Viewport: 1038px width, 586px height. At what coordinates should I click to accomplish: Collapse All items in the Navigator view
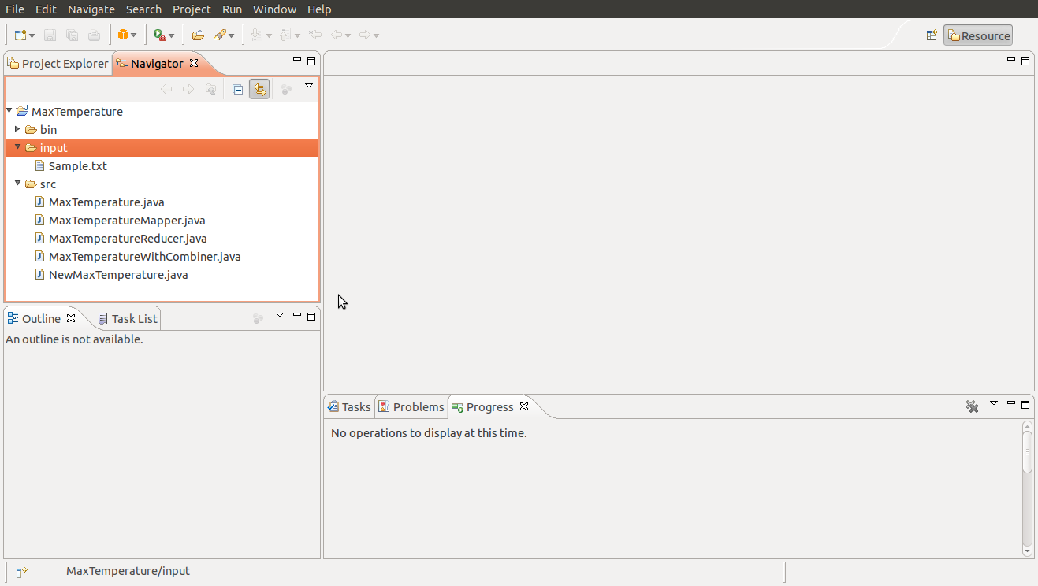[x=237, y=89]
